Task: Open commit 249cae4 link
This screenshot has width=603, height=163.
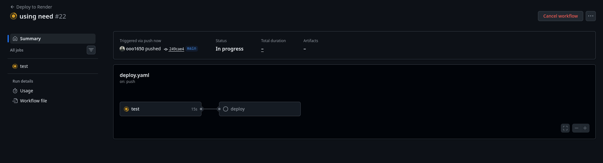Action: [x=176, y=49]
